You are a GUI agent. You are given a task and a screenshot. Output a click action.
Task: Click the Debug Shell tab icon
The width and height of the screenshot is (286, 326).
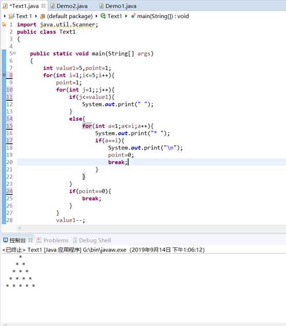pyautogui.click(x=75, y=240)
